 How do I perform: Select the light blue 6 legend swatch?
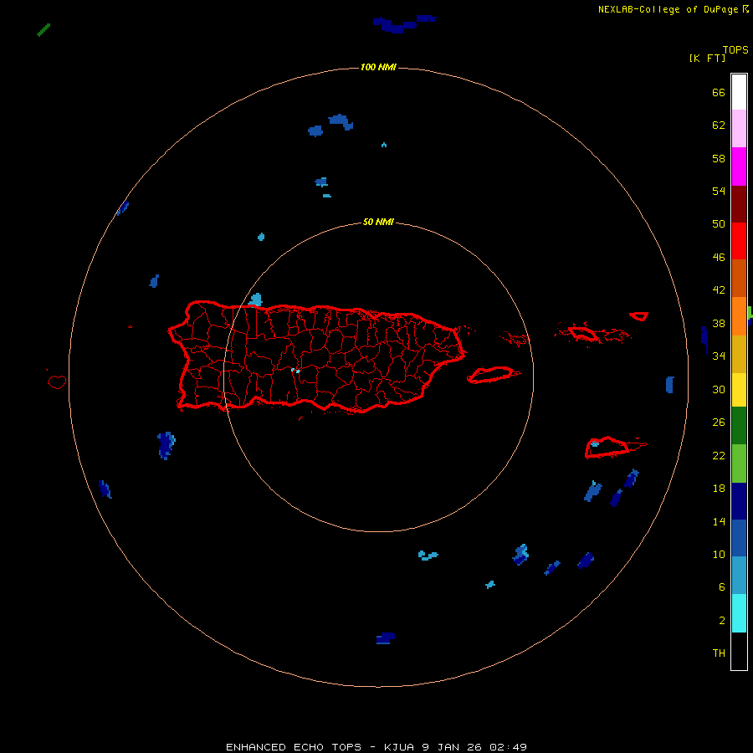[739, 576]
